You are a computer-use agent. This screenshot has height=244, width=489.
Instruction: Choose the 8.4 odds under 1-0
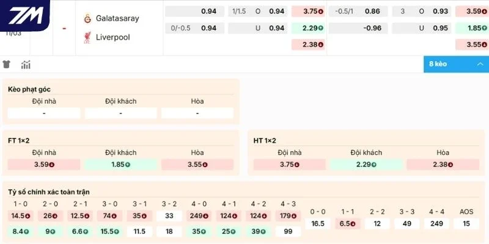pos(21,232)
